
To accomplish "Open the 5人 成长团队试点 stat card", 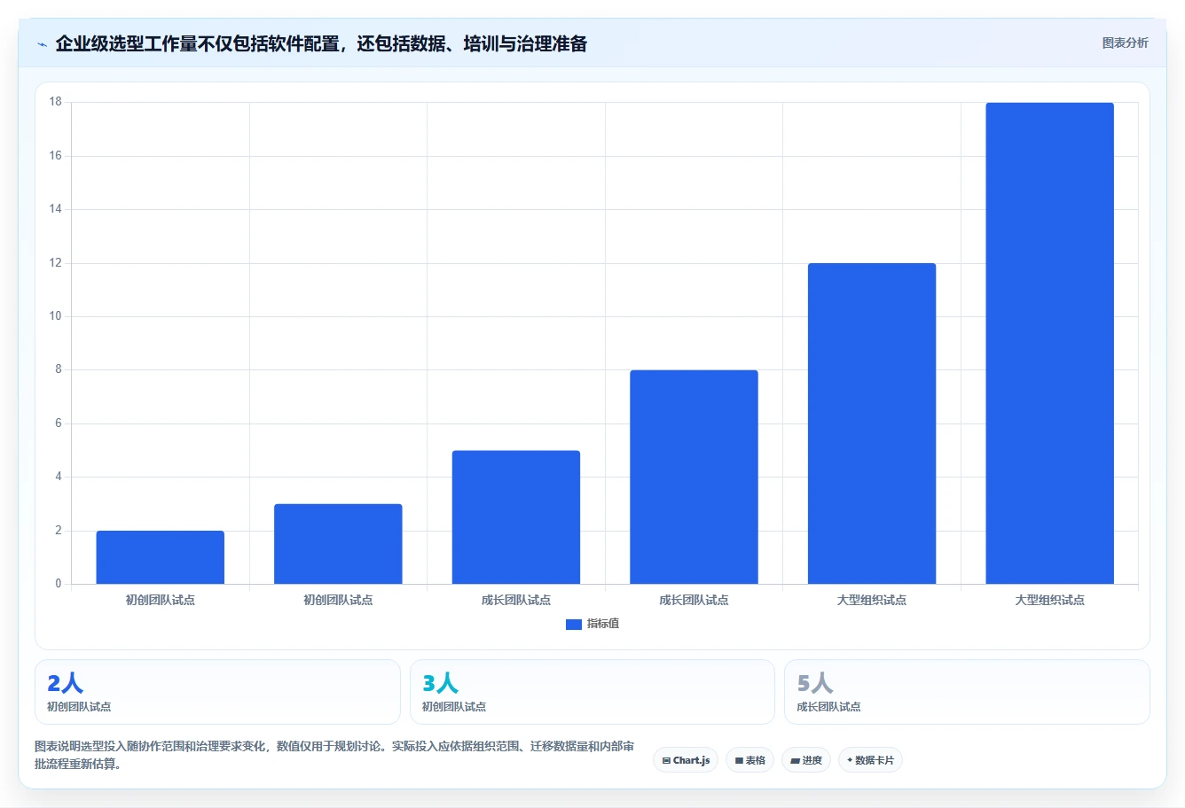I will click(967, 692).
